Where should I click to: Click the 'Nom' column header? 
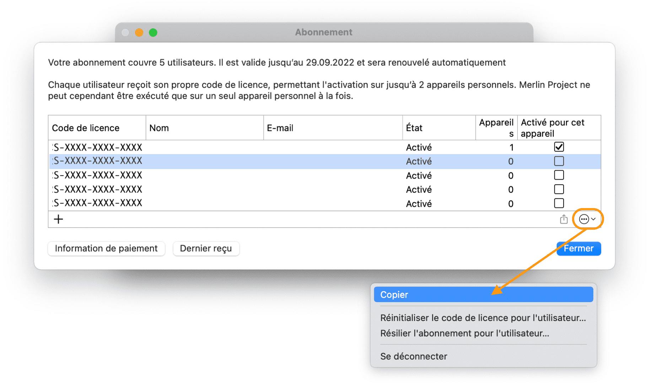tap(159, 127)
